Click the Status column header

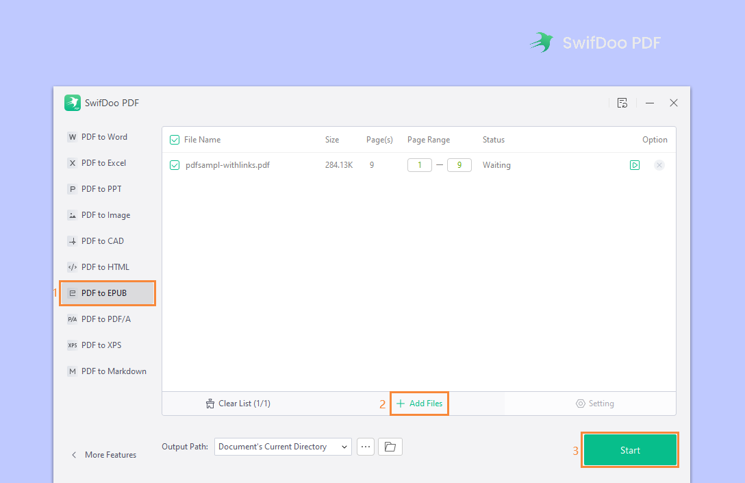pos(494,140)
